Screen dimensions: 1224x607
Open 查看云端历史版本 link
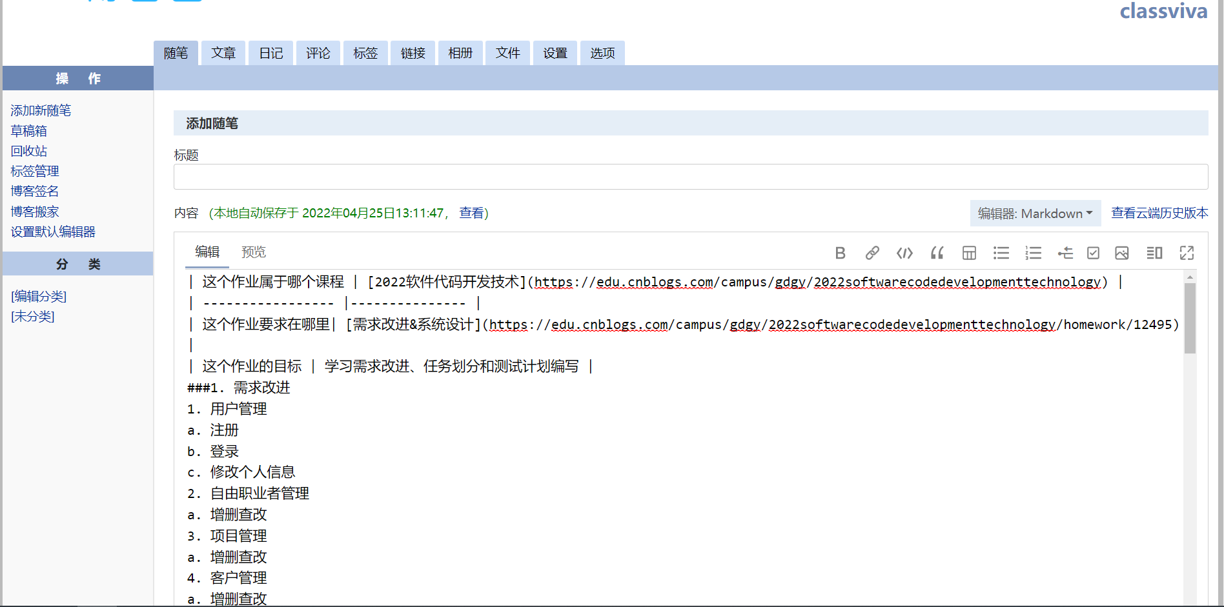(x=1159, y=213)
